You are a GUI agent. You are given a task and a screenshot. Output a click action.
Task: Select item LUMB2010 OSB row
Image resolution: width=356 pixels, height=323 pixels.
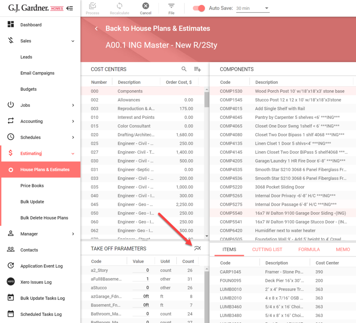pos(283,298)
